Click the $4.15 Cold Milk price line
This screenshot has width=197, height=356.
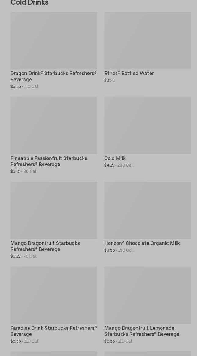(x=119, y=165)
